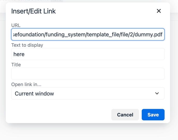Click the Insert/Edit Link dialog heading
The image size is (178, 140).
point(33,11)
